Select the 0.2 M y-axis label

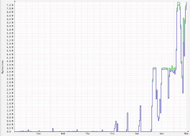click(9, 128)
